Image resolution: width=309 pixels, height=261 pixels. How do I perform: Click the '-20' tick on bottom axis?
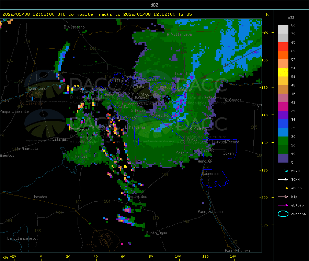point(13,257)
